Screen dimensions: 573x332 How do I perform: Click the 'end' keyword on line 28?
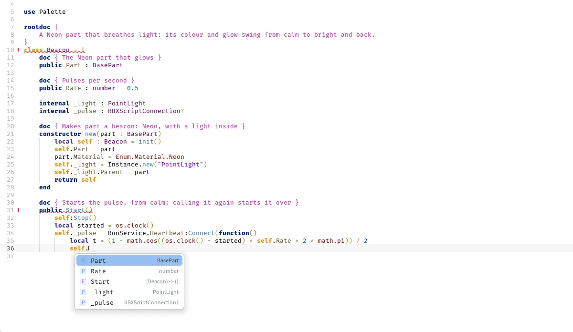(45, 187)
